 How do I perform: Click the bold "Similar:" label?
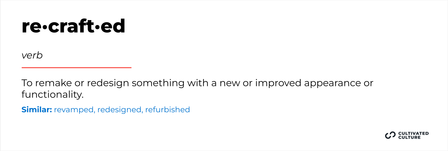pos(37,110)
